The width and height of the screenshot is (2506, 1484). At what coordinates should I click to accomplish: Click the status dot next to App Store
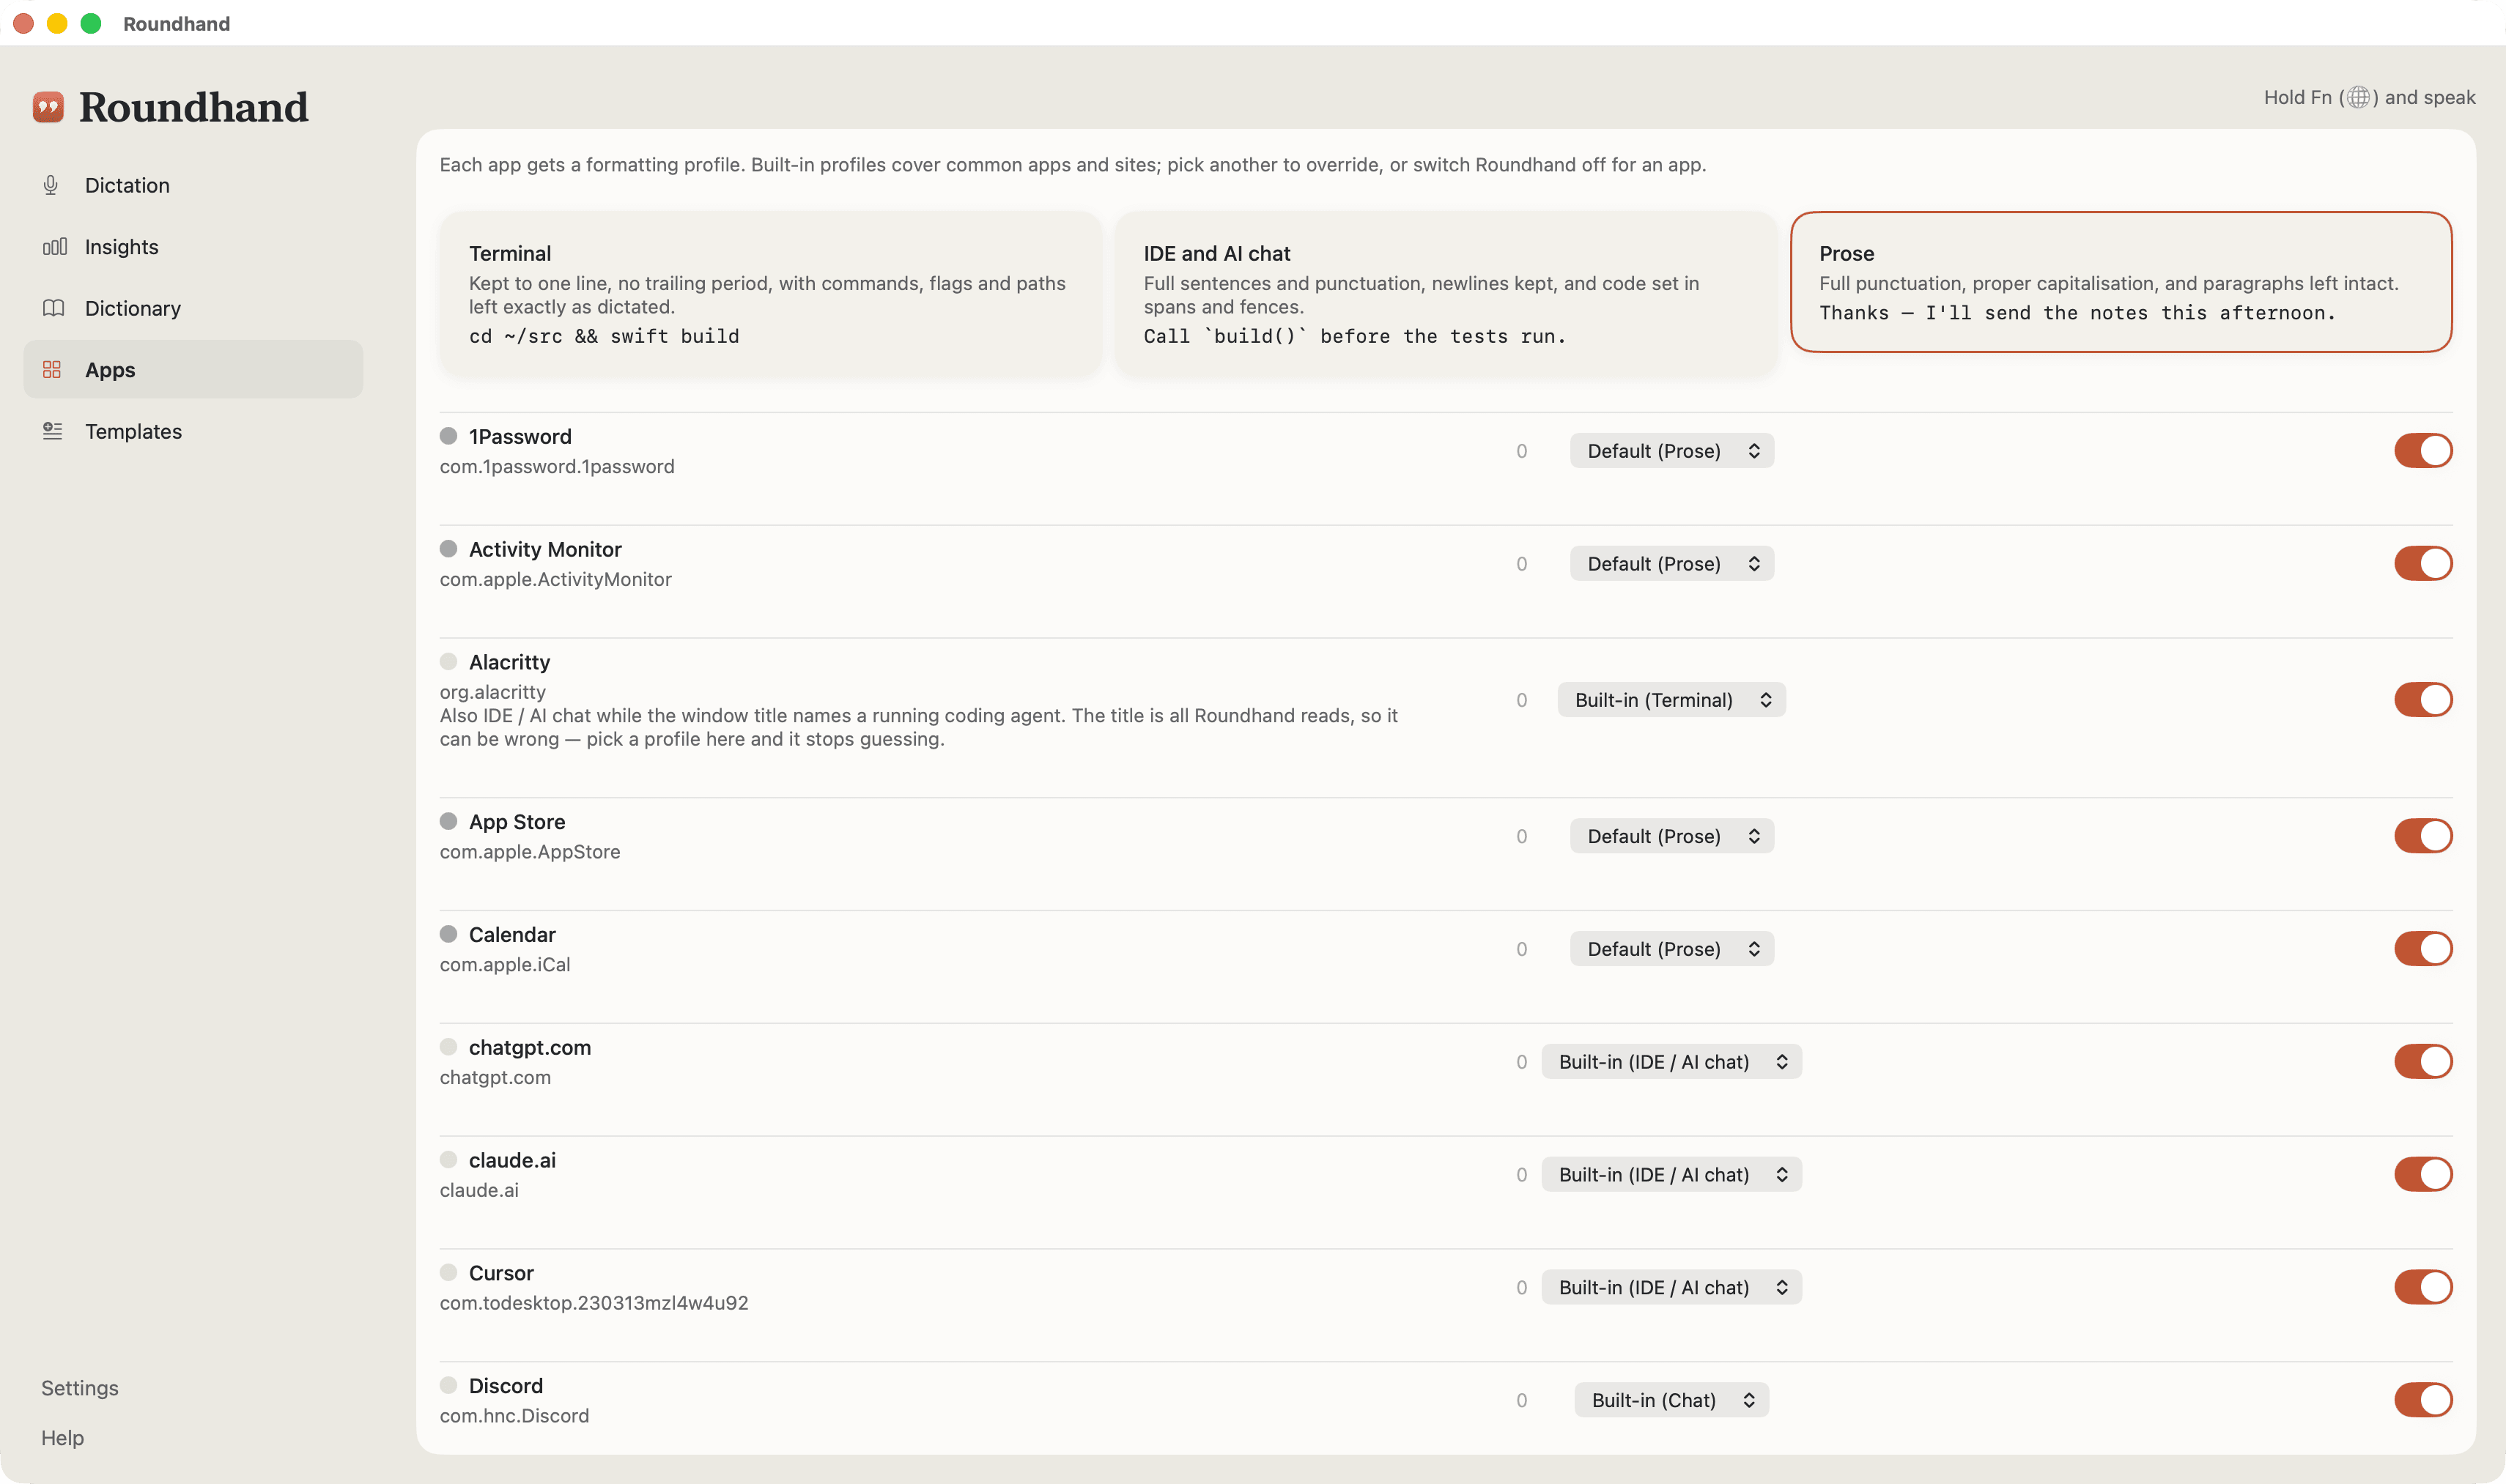(x=448, y=821)
